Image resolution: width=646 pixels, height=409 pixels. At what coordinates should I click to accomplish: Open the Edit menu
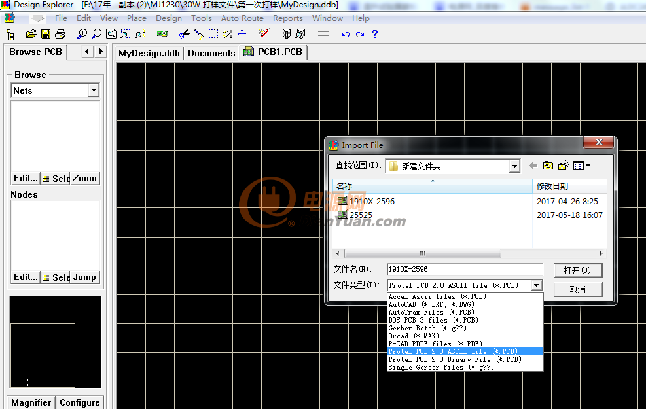coord(84,18)
